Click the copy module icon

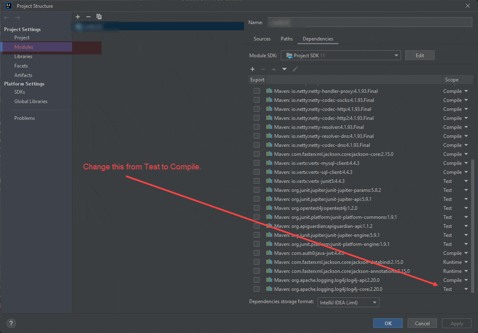pos(99,17)
